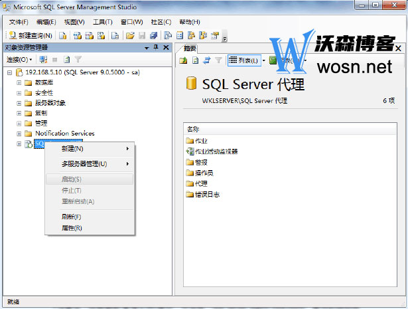This screenshot has width=408, height=309.
Task: Open the 连接(O) connect dropdown
Action: tap(19, 60)
